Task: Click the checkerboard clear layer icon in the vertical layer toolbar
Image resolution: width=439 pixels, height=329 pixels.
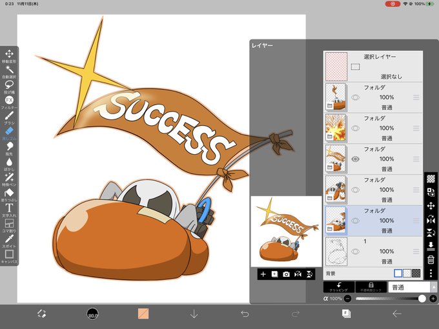Action: pos(431,179)
